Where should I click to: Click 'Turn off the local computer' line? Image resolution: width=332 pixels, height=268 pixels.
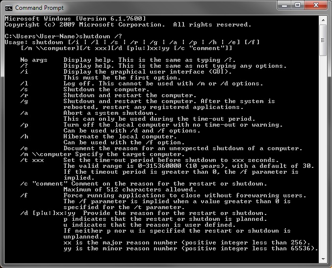click(173, 125)
